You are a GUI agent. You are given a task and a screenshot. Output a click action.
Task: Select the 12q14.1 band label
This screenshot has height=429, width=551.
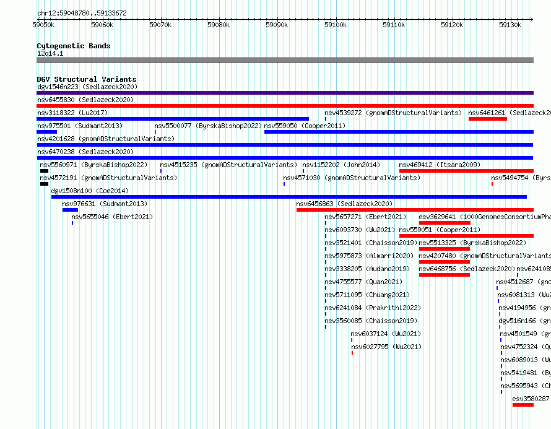[50, 53]
